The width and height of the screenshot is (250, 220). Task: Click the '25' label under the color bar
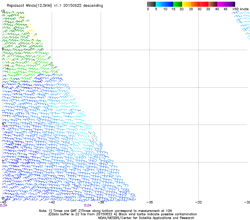click(x=191, y=9)
